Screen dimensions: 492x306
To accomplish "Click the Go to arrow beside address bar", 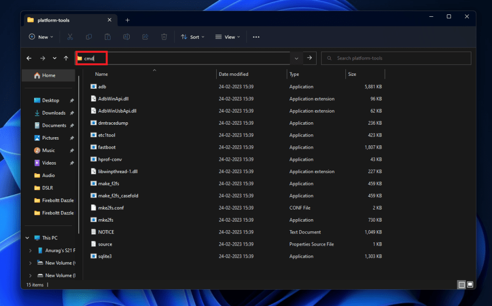I will 309,58.
